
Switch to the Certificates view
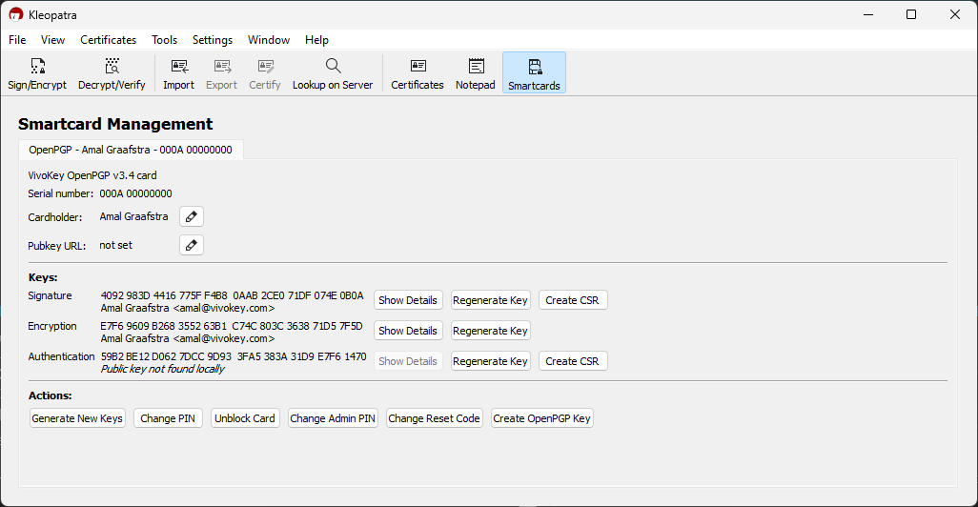point(418,73)
